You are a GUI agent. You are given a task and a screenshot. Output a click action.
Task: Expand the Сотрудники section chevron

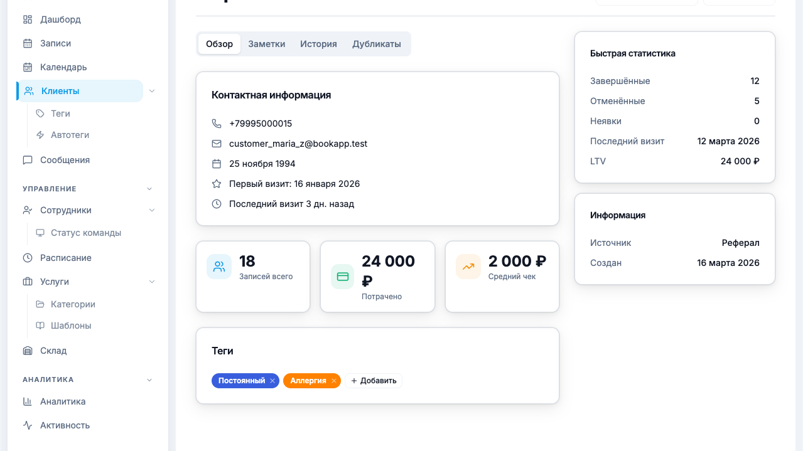[151, 210]
